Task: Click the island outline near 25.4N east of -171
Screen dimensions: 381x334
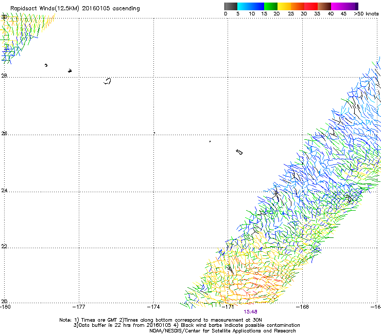Action: coord(239,152)
